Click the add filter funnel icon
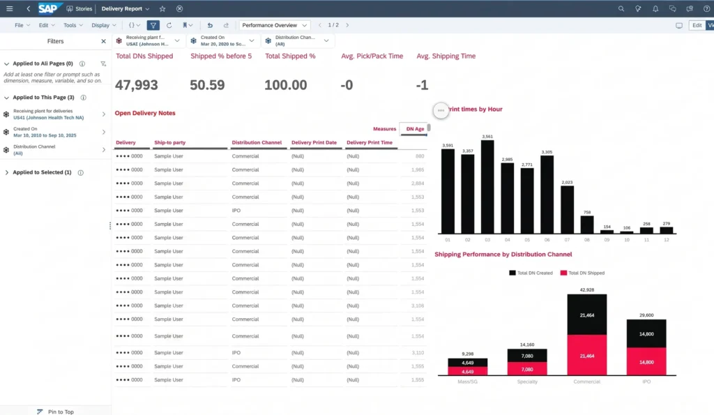Screen dimensions: 714x415 click(103, 63)
